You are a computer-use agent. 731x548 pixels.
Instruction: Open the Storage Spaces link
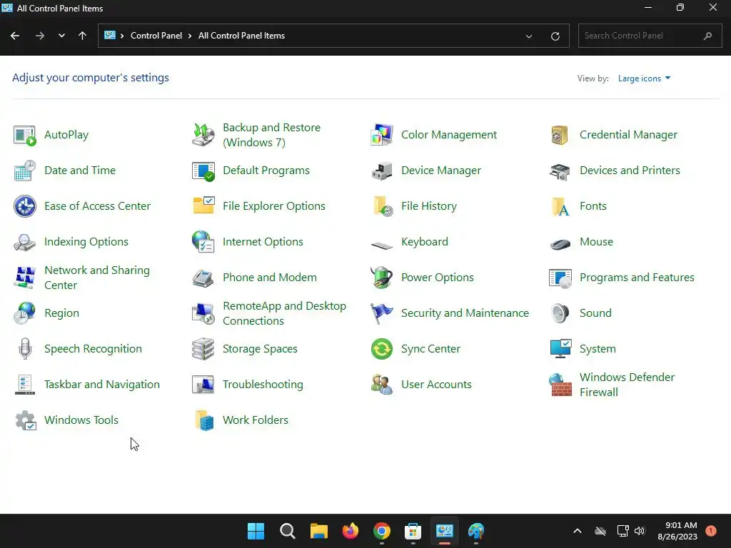pyautogui.click(x=260, y=349)
